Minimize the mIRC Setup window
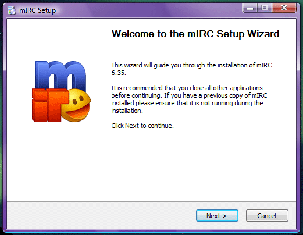Image resolution: width=303 pixels, height=235 pixels. click(250, 8)
